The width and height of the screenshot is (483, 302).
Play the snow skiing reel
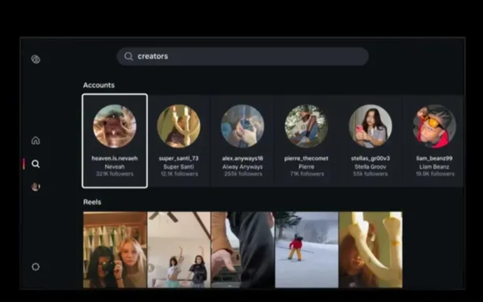pos(307,249)
